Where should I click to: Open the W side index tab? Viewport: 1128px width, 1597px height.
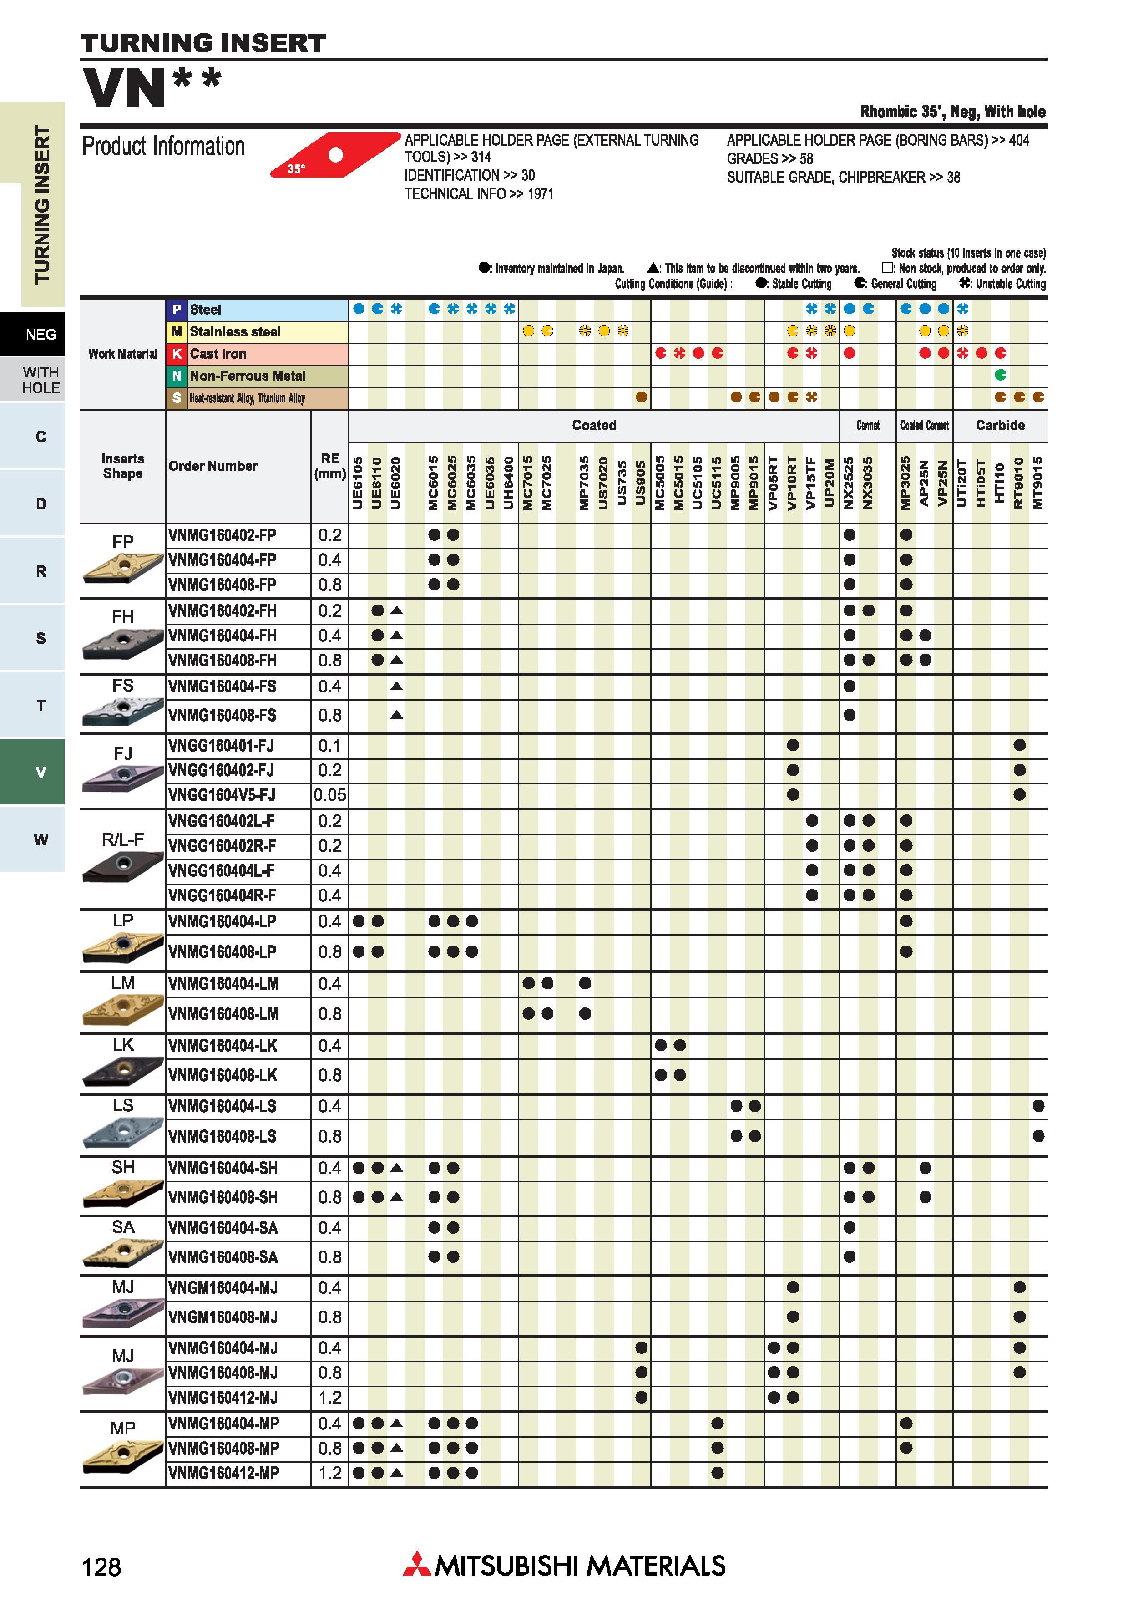point(33,839)
